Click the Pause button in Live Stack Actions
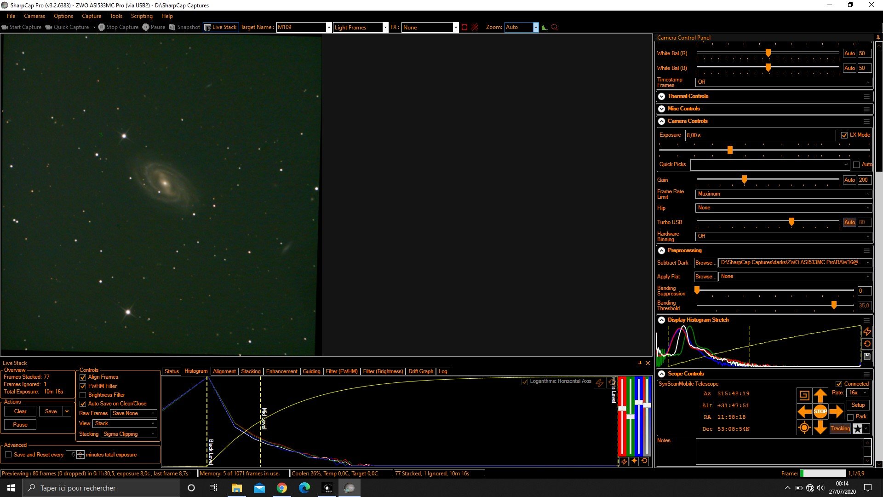The image size is (883, 497). (20, 425)
